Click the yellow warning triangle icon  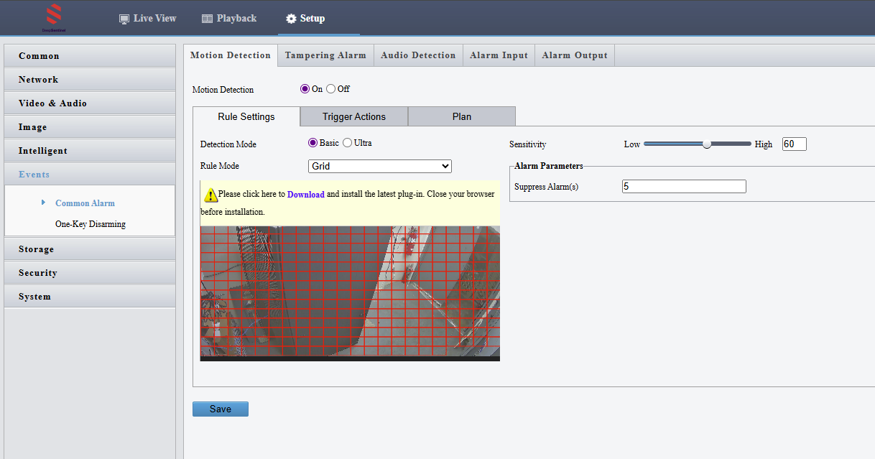(210, 195)
